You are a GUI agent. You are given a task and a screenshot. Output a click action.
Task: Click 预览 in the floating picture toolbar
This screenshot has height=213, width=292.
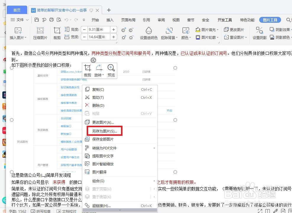click(111, 71)
